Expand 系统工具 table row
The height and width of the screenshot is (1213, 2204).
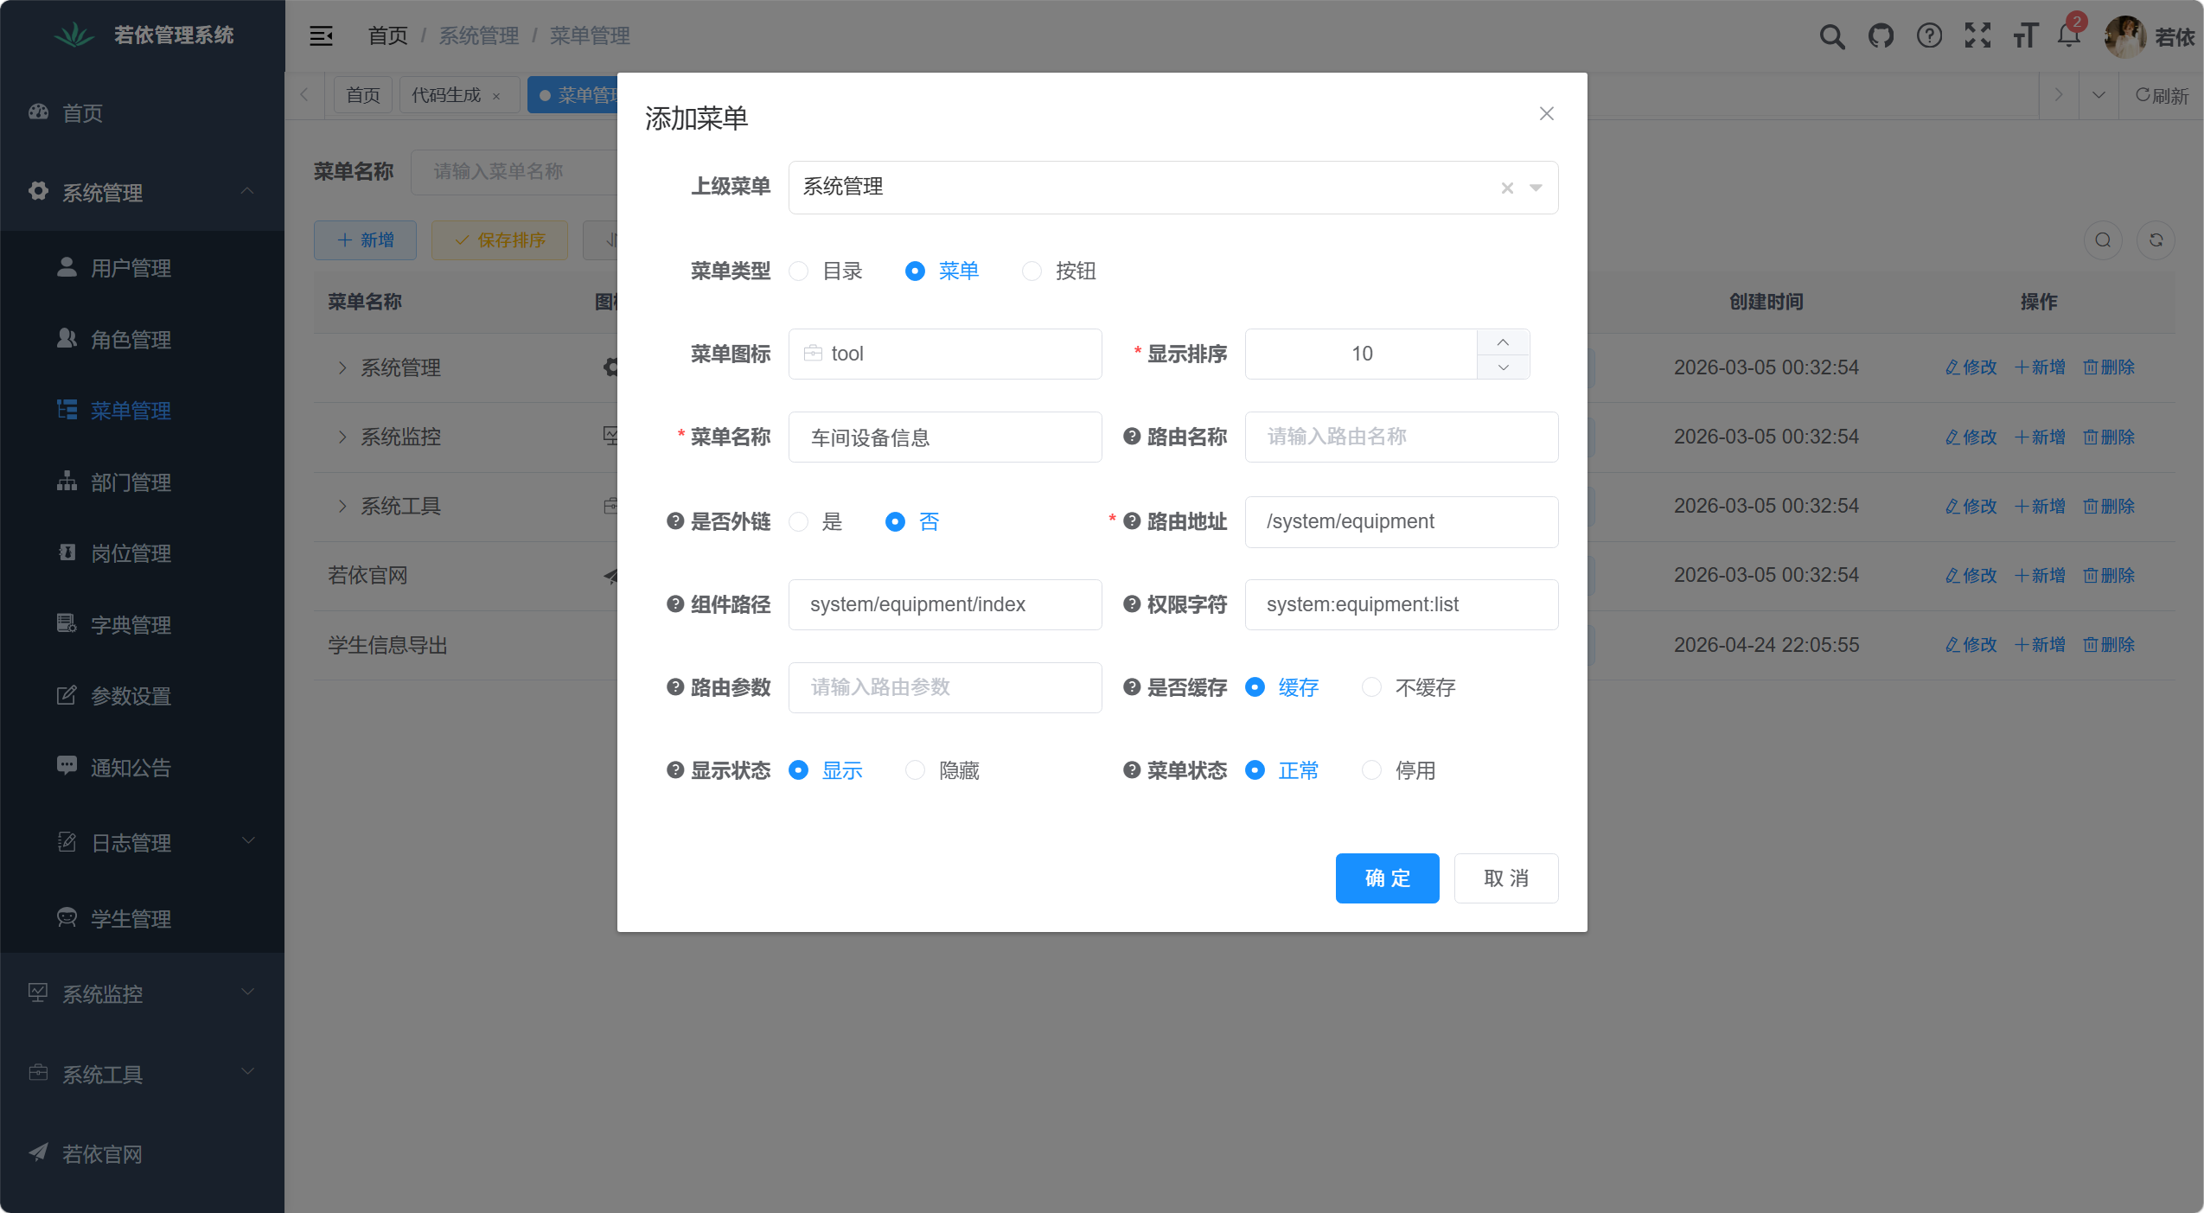[342, 506]
